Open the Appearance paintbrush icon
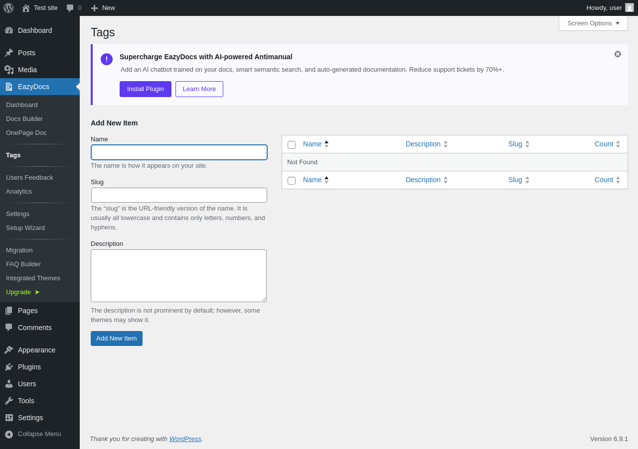Image resolution: width=638 pixels, height=449 pixels. [9, 350]
